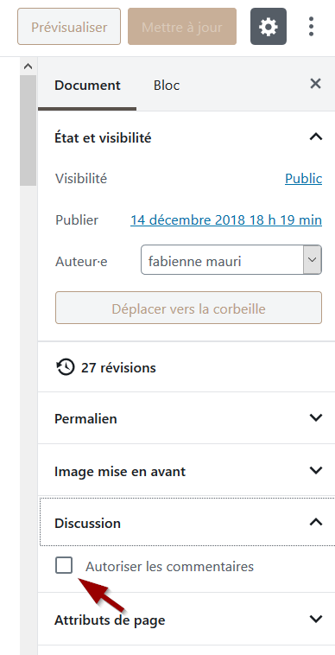
Task: Close the settings sidebar with X
Action: 315,84
